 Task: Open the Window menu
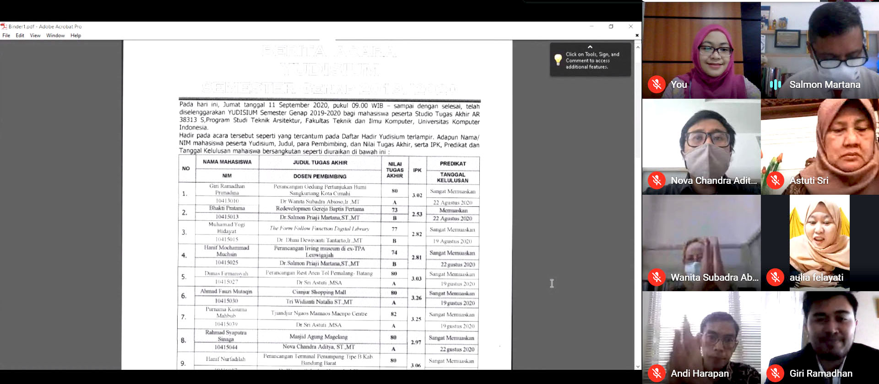pyautogui.click(x=55, y=36)
